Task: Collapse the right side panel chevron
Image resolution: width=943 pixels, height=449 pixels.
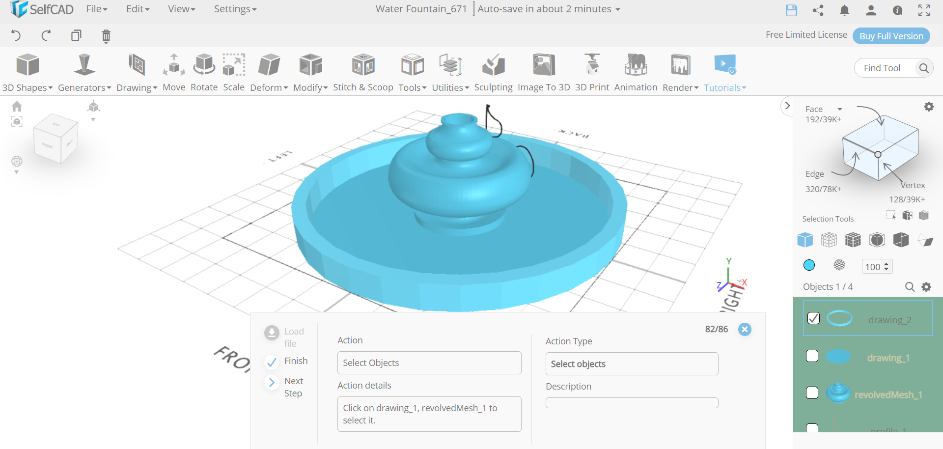Action: pyautogui.click(x=787, y=106)
